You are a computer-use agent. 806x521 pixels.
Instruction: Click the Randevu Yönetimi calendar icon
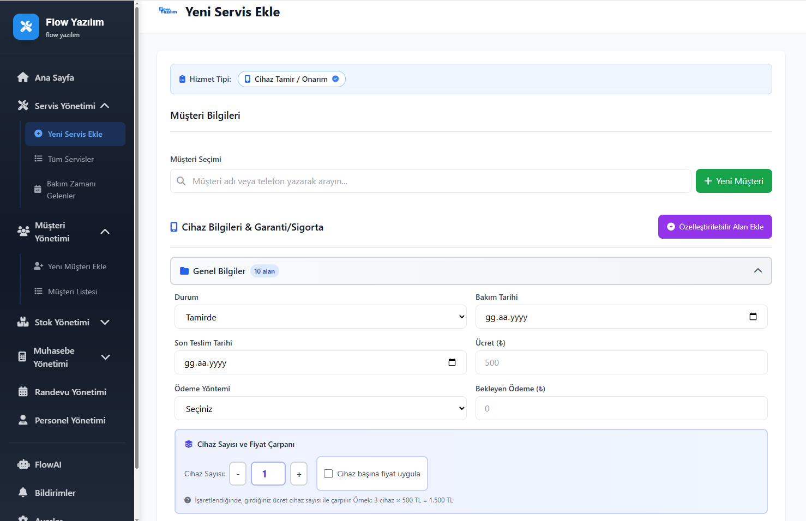23,392
